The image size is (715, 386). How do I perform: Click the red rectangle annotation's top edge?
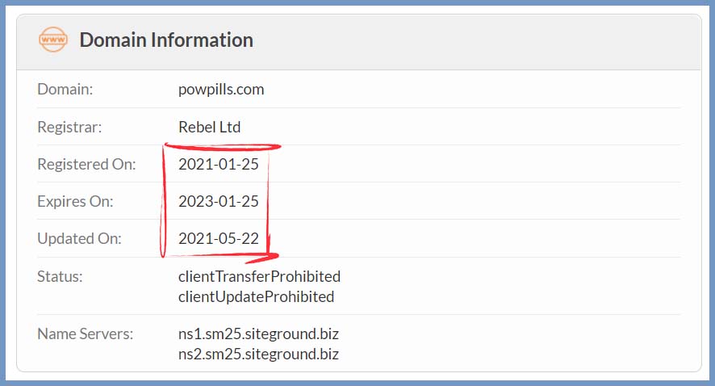[222, 147]
